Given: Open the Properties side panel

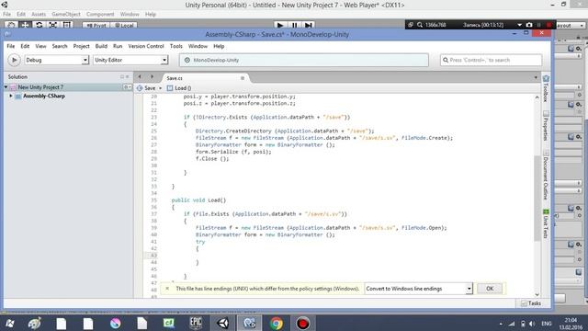Looking at the screenshot, I should [546, 126].
